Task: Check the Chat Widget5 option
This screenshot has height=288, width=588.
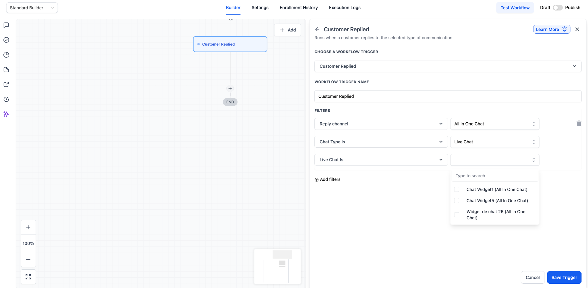Action: point(457,201)
